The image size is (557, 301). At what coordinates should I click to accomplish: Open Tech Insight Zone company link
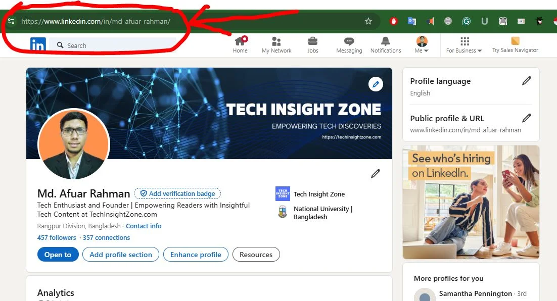point(319,194)
